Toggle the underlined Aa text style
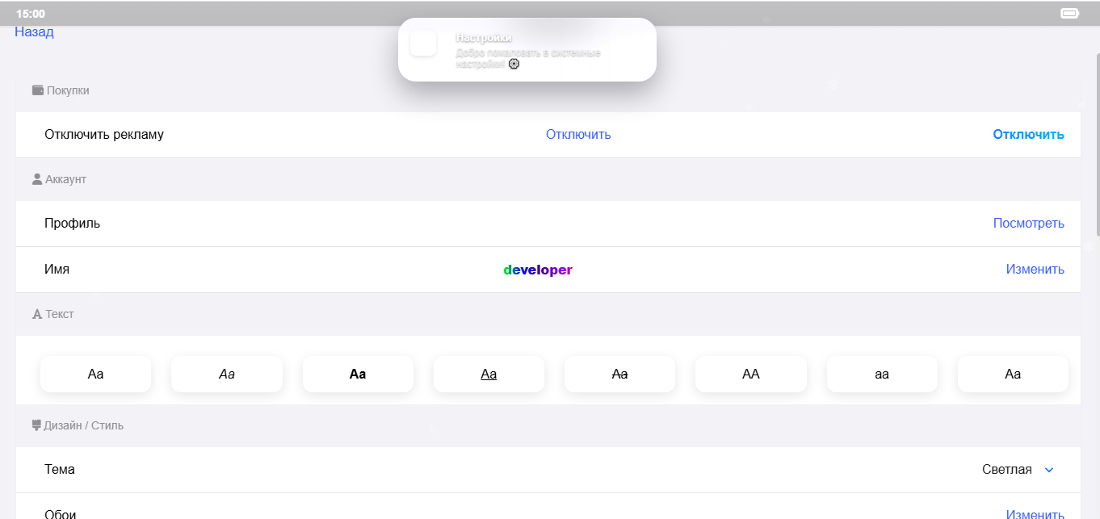 coord(489,374)
